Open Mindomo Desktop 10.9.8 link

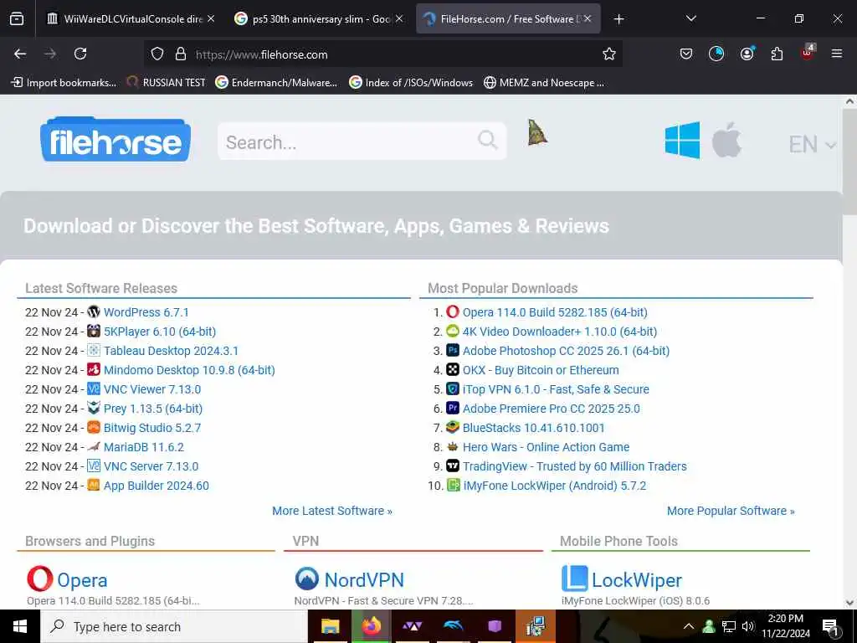(189, 370)
